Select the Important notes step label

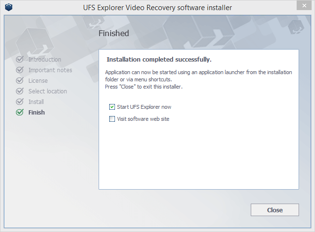(x=50, y=70)
